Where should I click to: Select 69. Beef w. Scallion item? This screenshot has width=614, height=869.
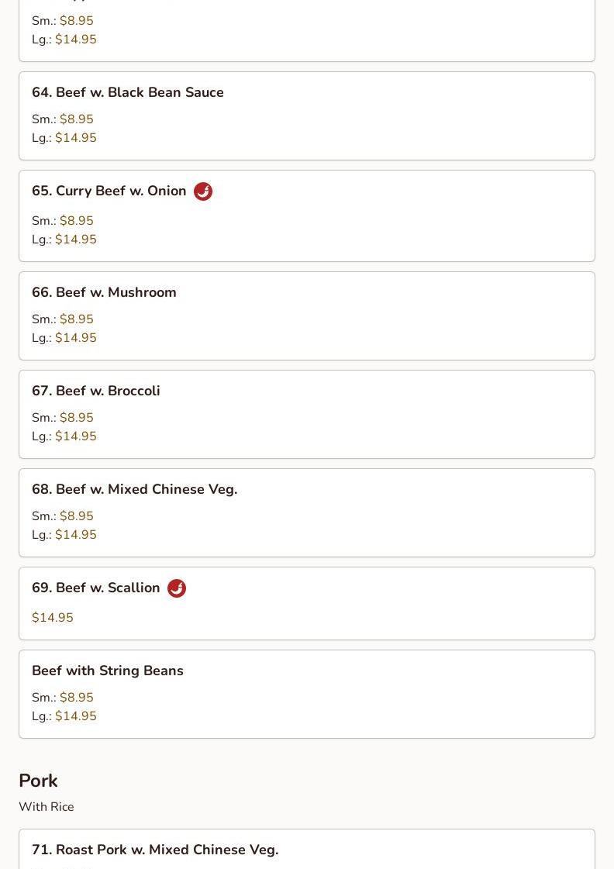pos(307,604)
